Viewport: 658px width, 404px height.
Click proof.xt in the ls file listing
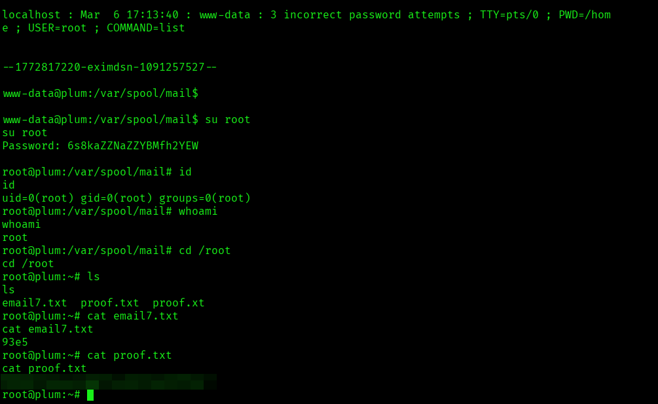(x=179, y=303)
